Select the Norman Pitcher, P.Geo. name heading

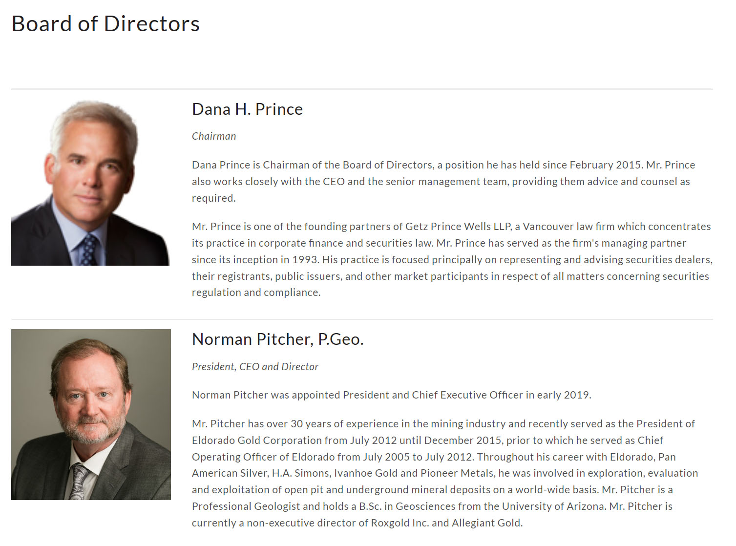[x=278, y=339]
